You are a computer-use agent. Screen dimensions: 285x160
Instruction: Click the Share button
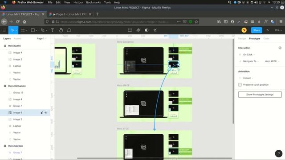[x=256, y=30]
